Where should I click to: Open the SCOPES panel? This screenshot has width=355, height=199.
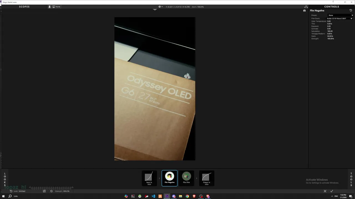24,7
